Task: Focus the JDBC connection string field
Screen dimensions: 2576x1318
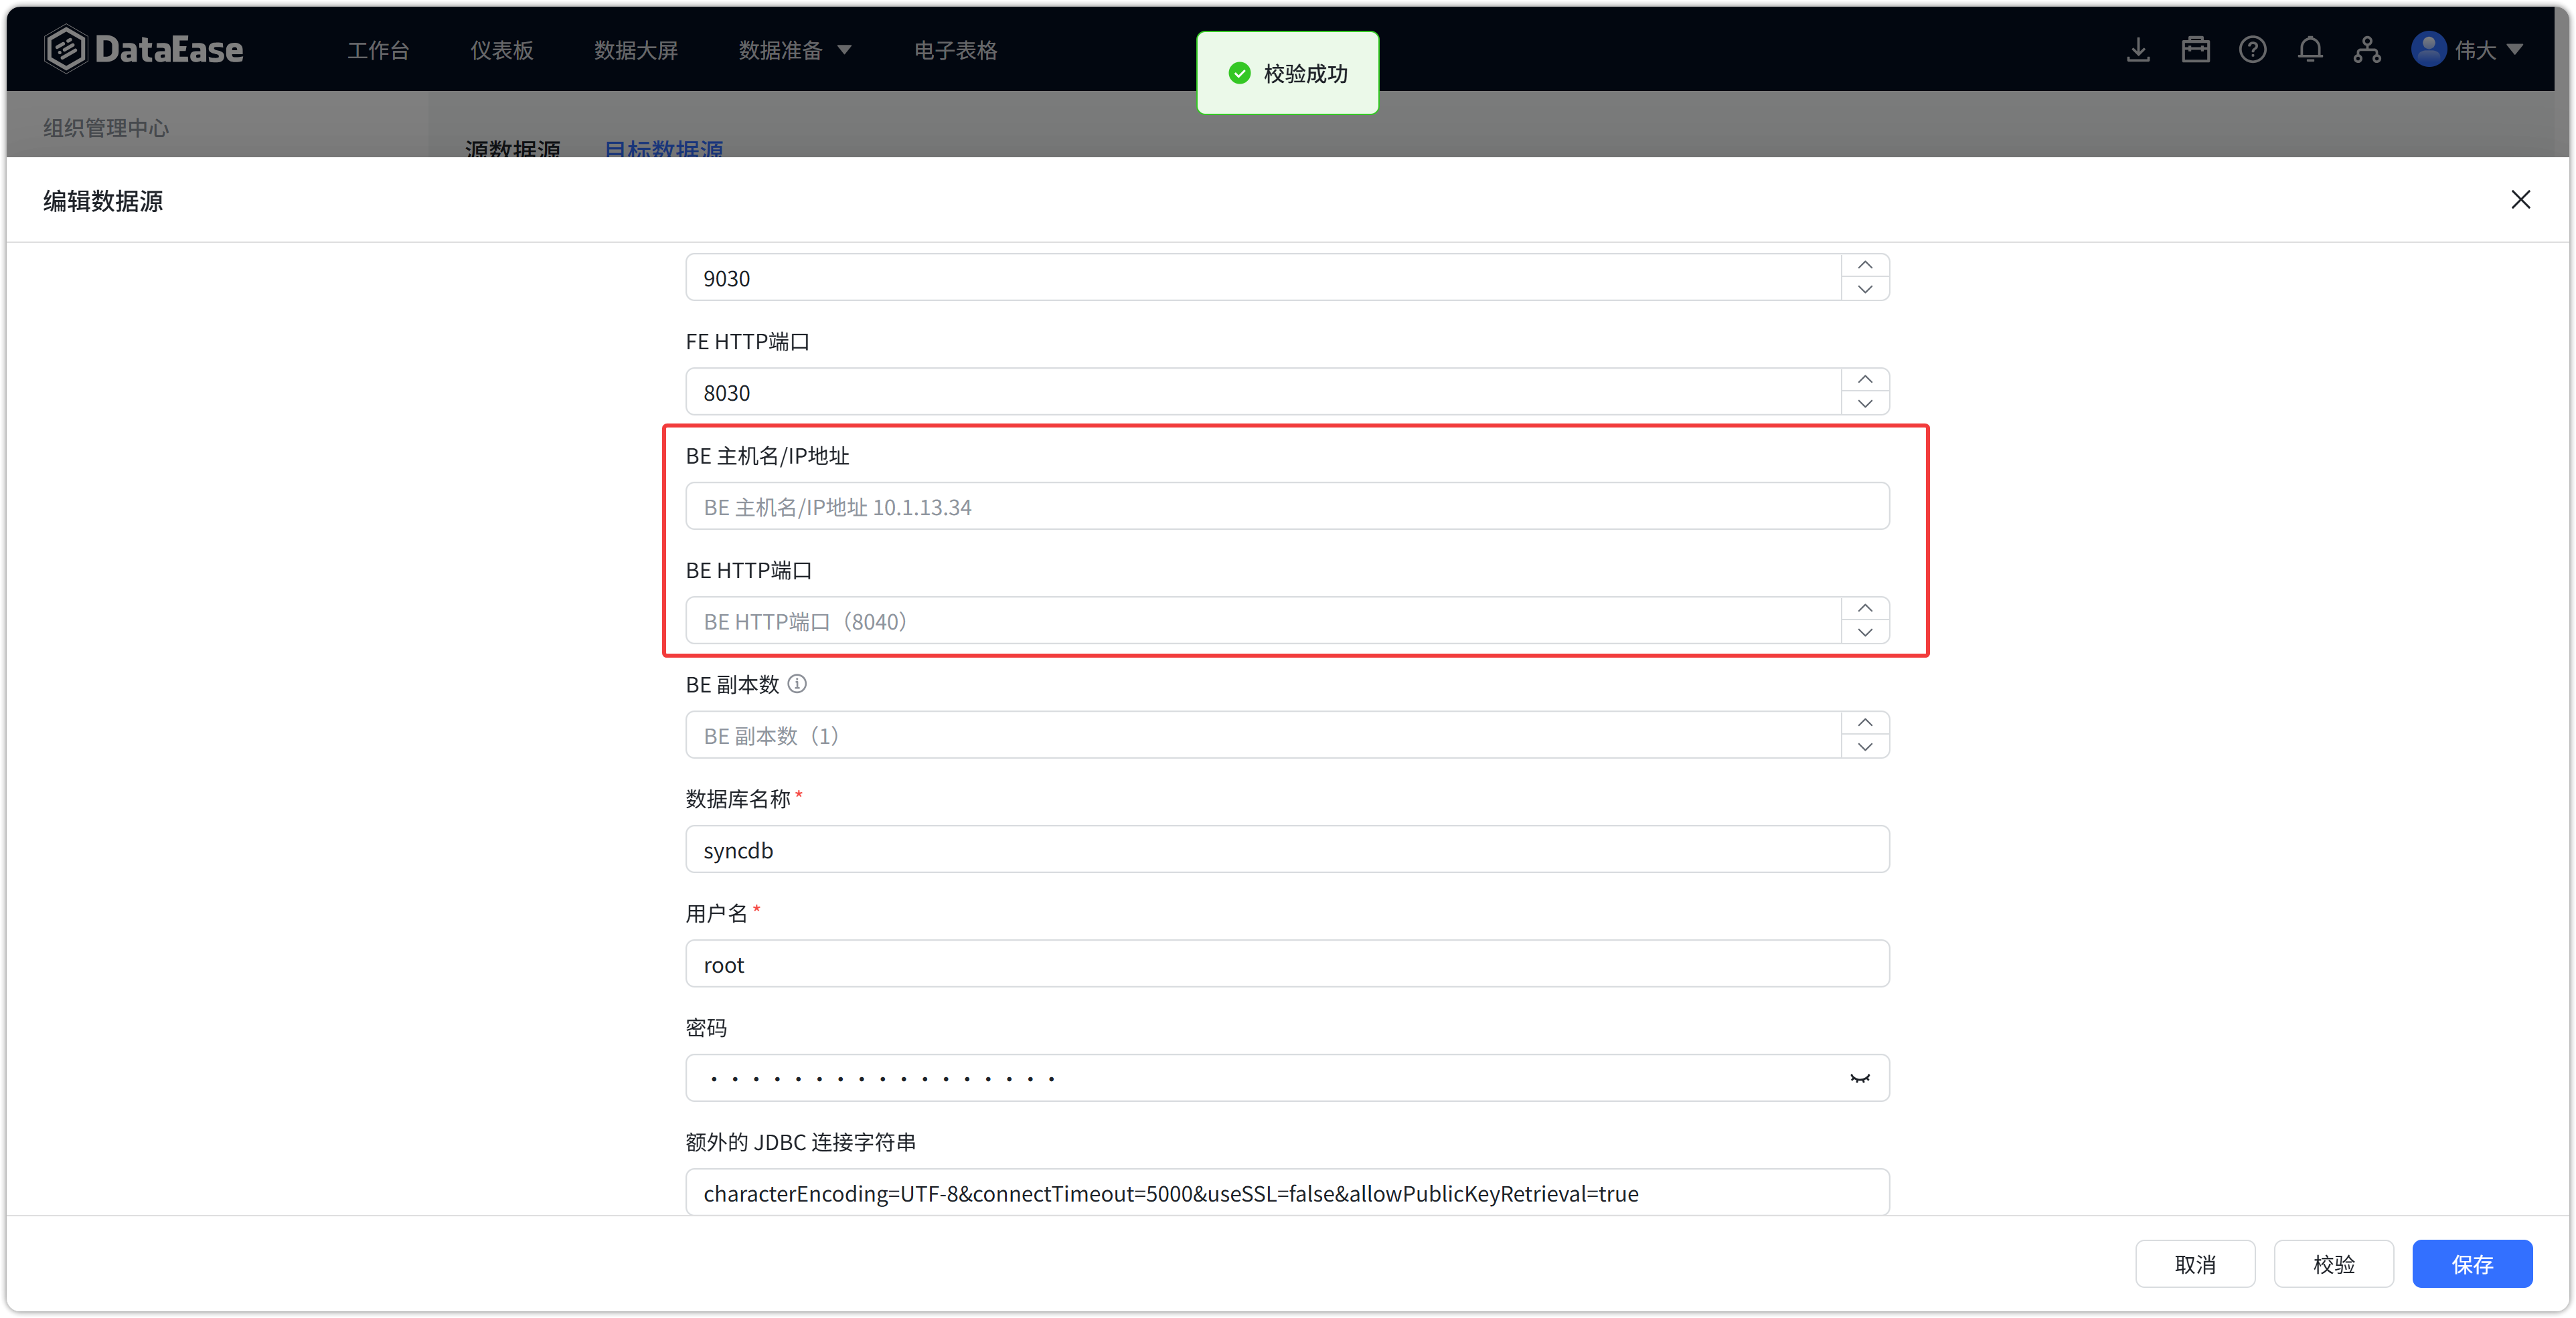Action: (x=1287, y=1192)
